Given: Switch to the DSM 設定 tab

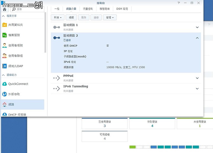Looking at the screenshot, I should coord(122,9).
